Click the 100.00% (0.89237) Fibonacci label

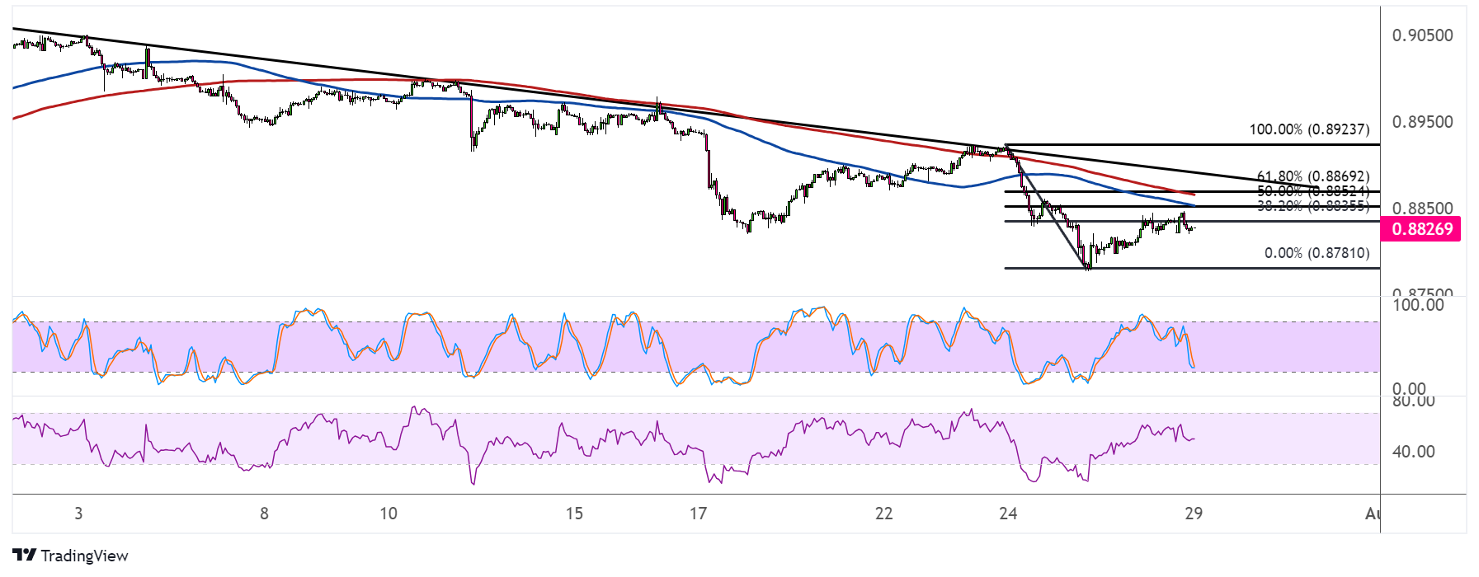click(x=1309, y=129)
